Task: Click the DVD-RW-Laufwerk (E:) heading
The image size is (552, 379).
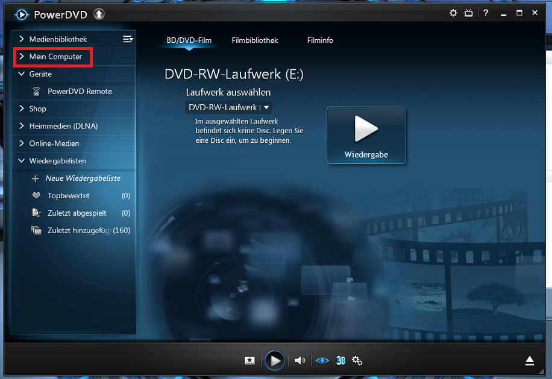Action: [234, 74]
